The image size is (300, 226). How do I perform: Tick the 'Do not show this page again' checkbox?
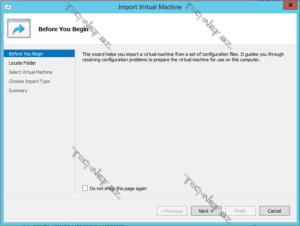pos(85,188)
